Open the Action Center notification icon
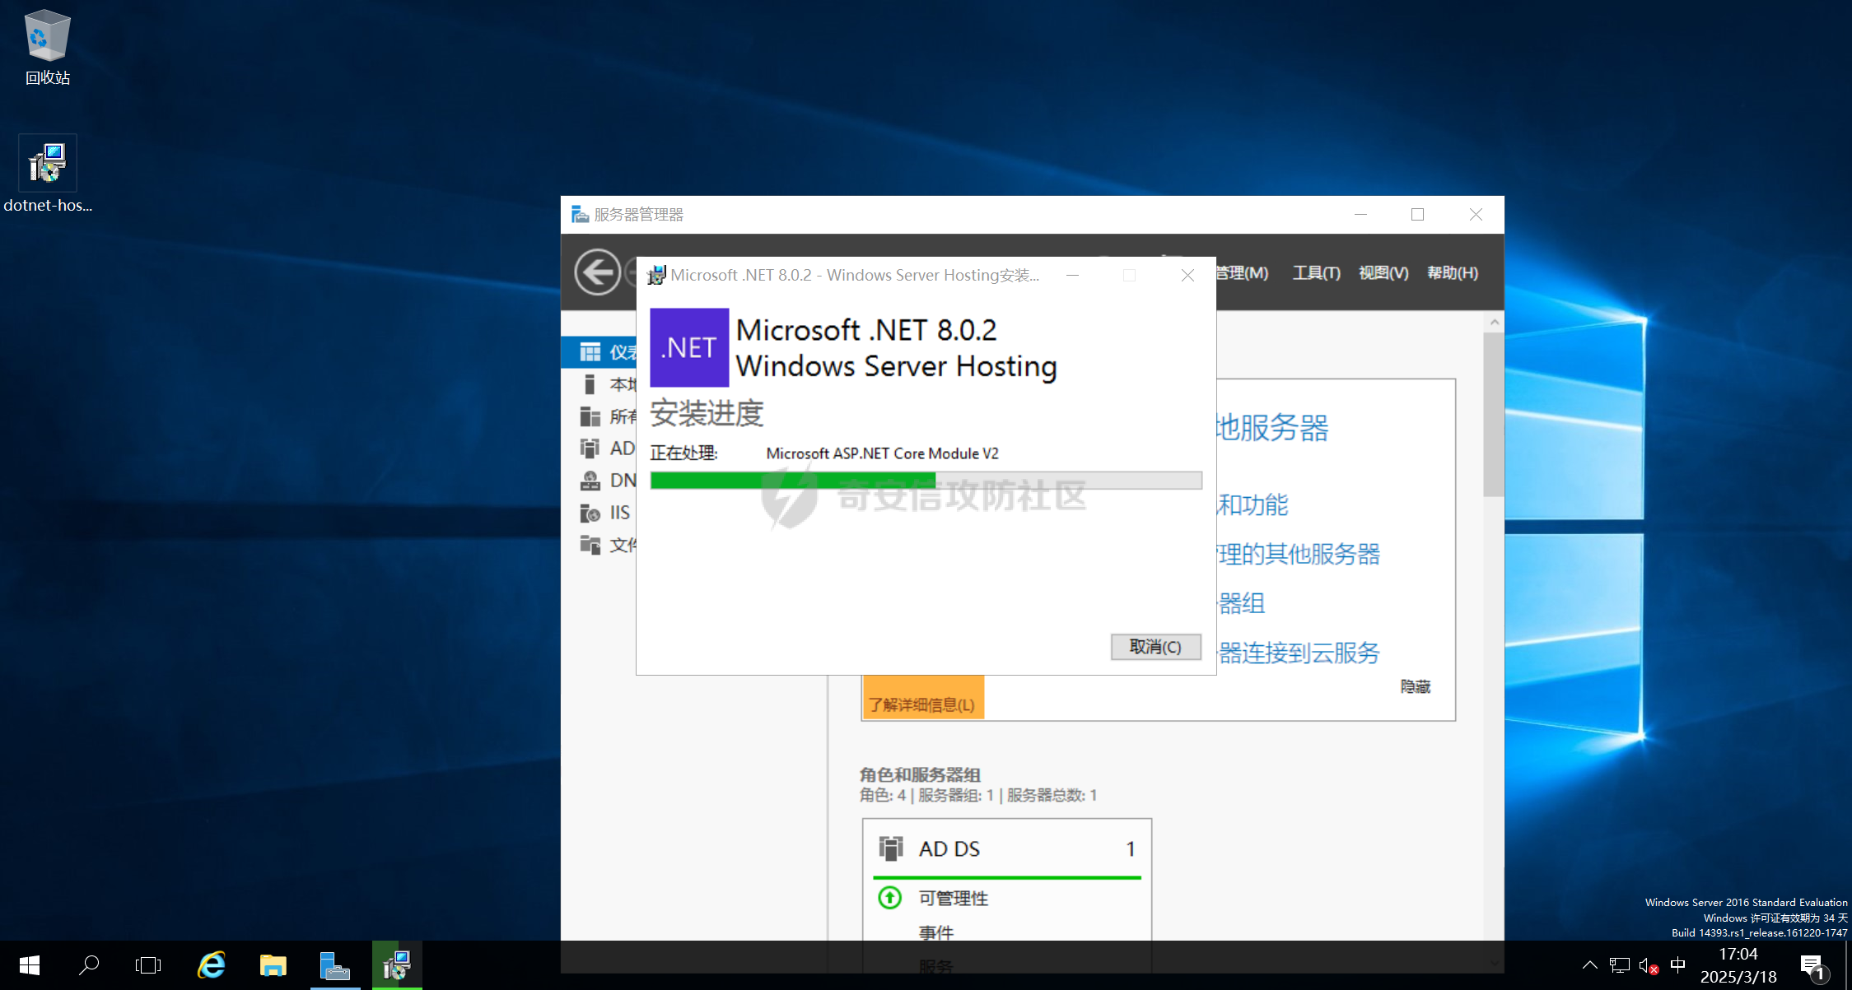 [x=1813, y=967]
